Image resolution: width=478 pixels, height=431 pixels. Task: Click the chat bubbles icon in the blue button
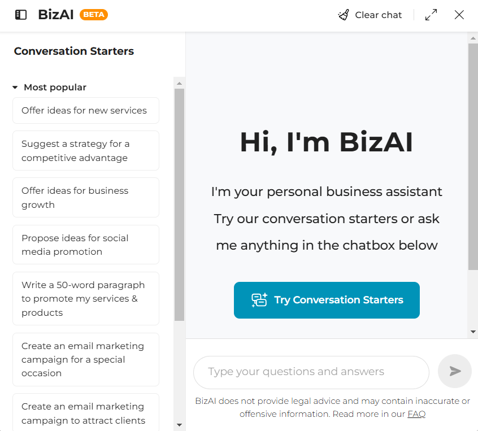[x=259, y=300]
